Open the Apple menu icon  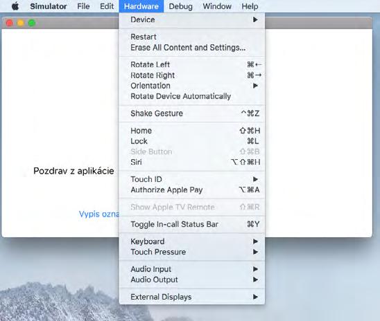(x=15, y=6)
